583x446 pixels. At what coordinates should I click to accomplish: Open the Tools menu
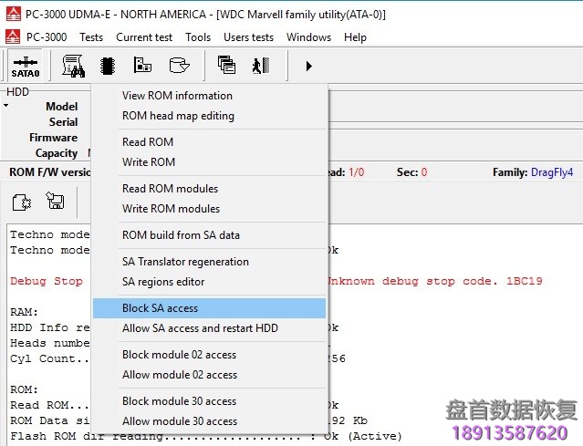198,37
